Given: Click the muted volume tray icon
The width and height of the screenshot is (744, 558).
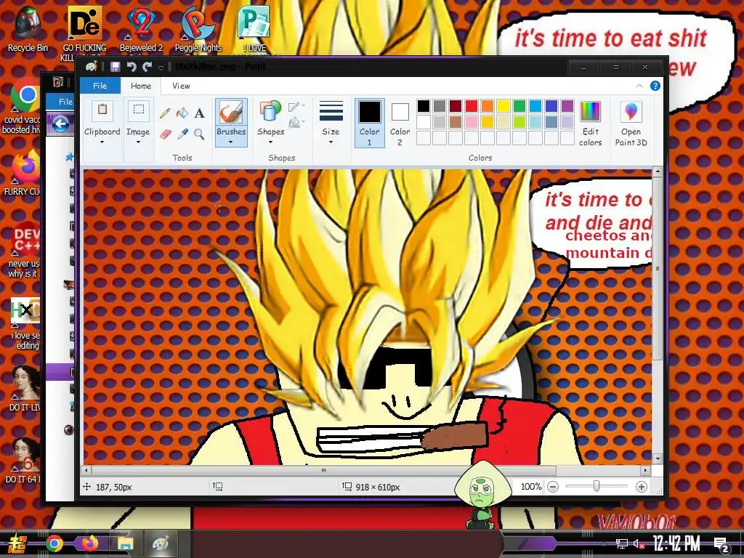Looking at the screenshot, I should coord(639,543).
